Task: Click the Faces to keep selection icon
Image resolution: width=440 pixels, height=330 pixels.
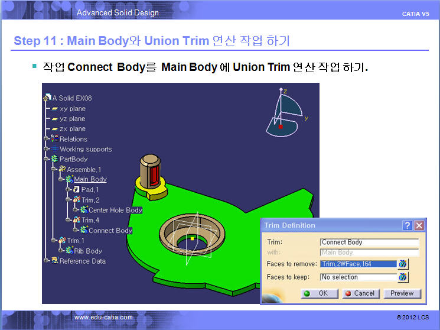Action: coord(403,277)
